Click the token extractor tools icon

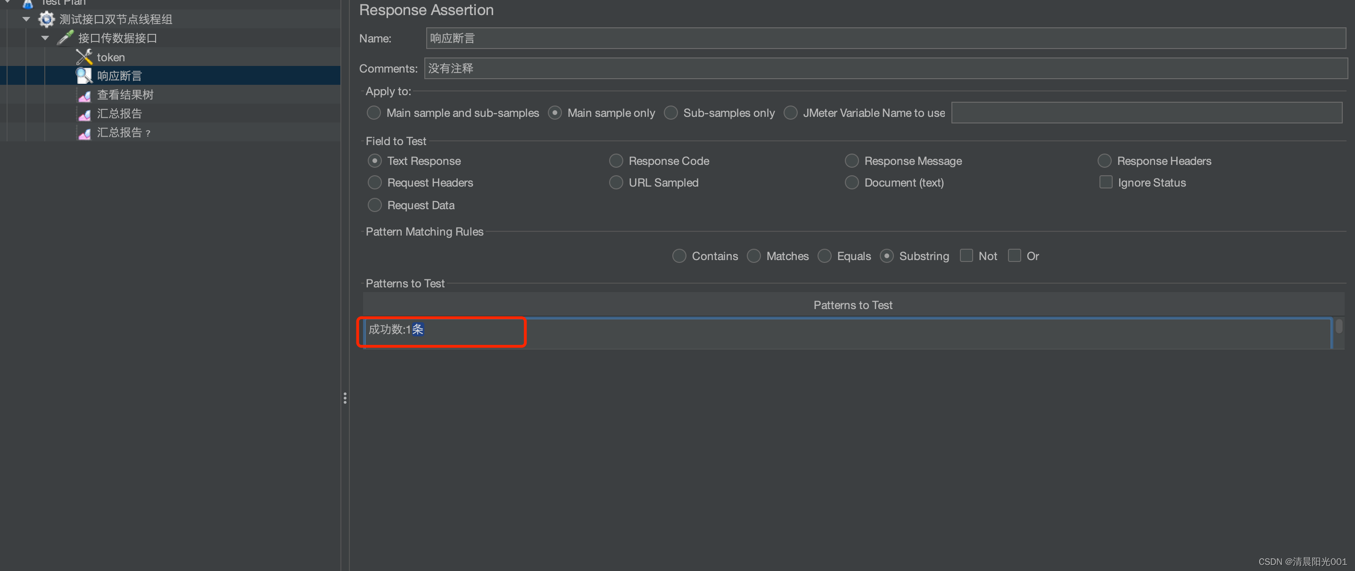coord(84,57)
